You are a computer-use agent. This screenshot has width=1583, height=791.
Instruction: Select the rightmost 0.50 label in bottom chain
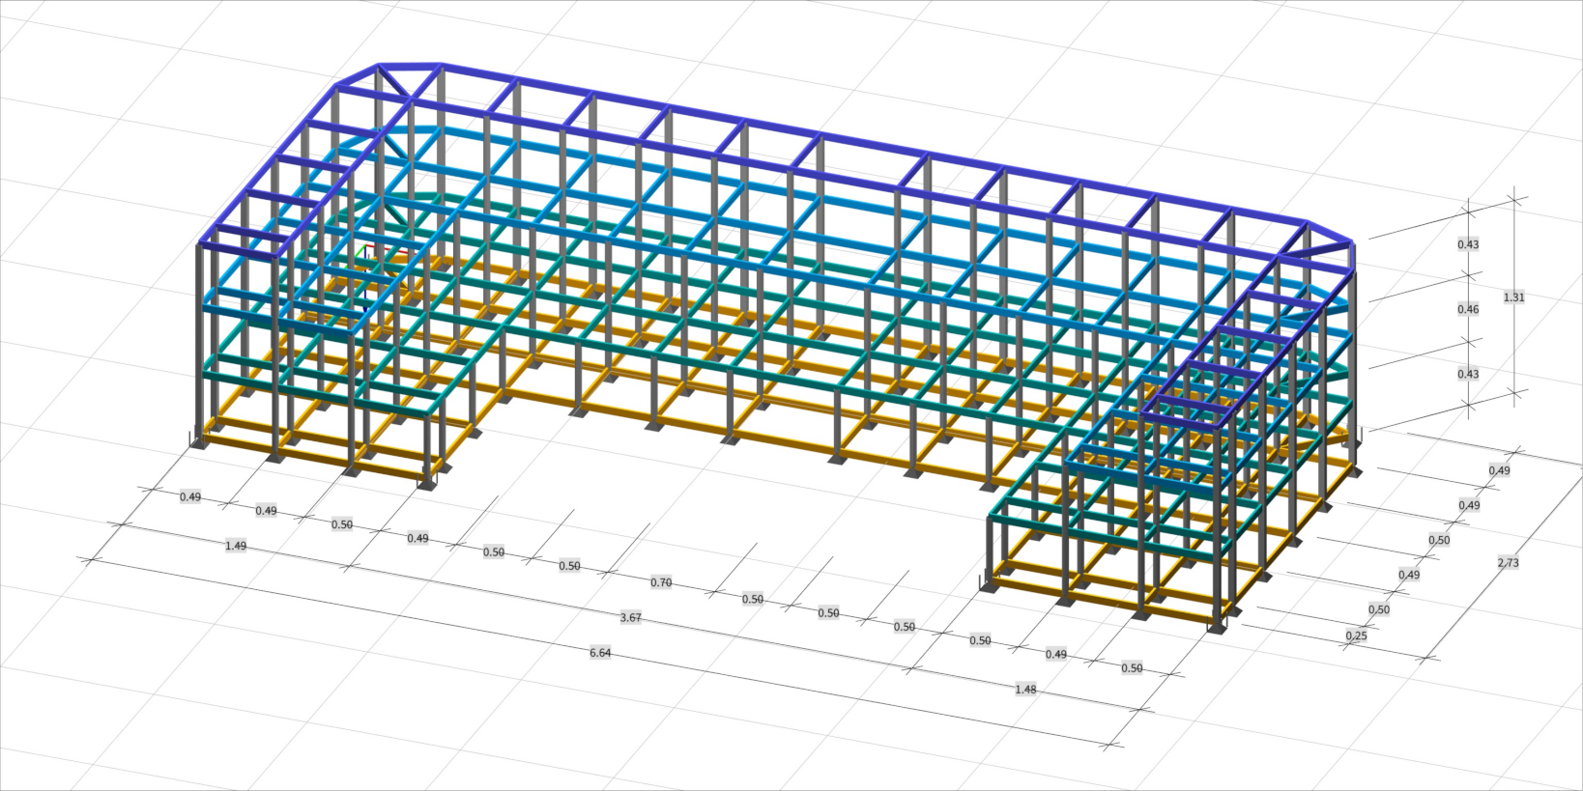coord(1132,668)
